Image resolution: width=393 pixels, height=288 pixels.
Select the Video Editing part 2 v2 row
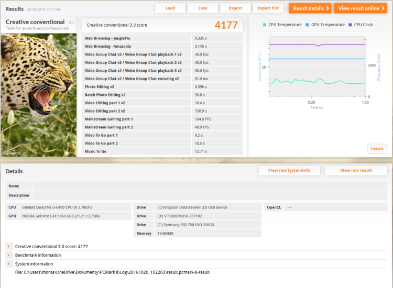pos(162,111)
